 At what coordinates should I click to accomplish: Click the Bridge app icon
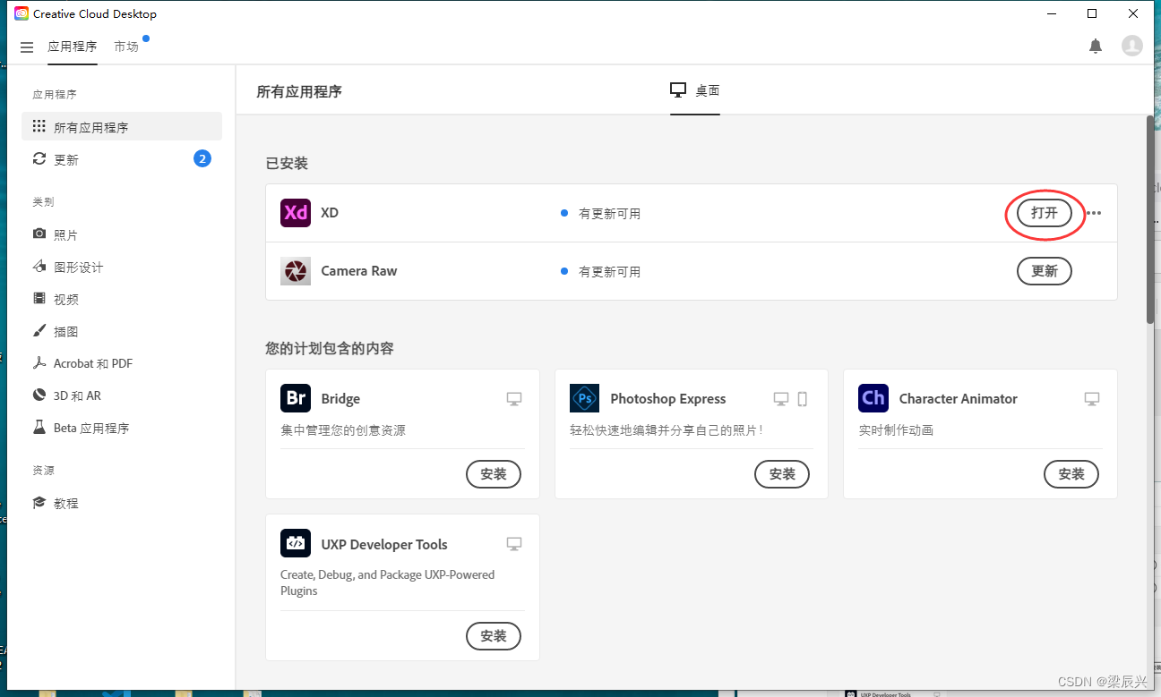click(x=296, y=398)
